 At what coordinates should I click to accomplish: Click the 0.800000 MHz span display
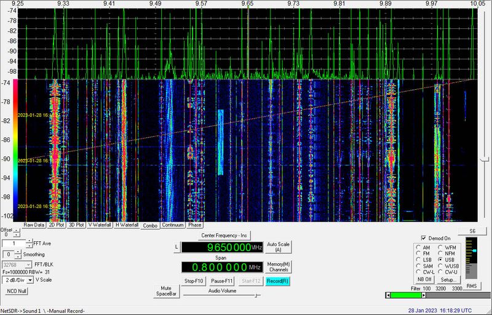click(222, 267)
